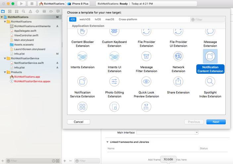Select the Quick Look Preview Extension template
The height and width of the screenshot is (164, 233).
tap(146, 87)
